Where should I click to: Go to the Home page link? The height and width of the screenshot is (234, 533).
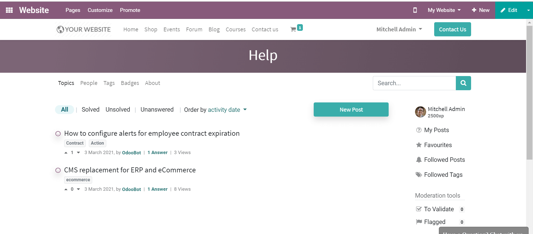pos(131,29)
